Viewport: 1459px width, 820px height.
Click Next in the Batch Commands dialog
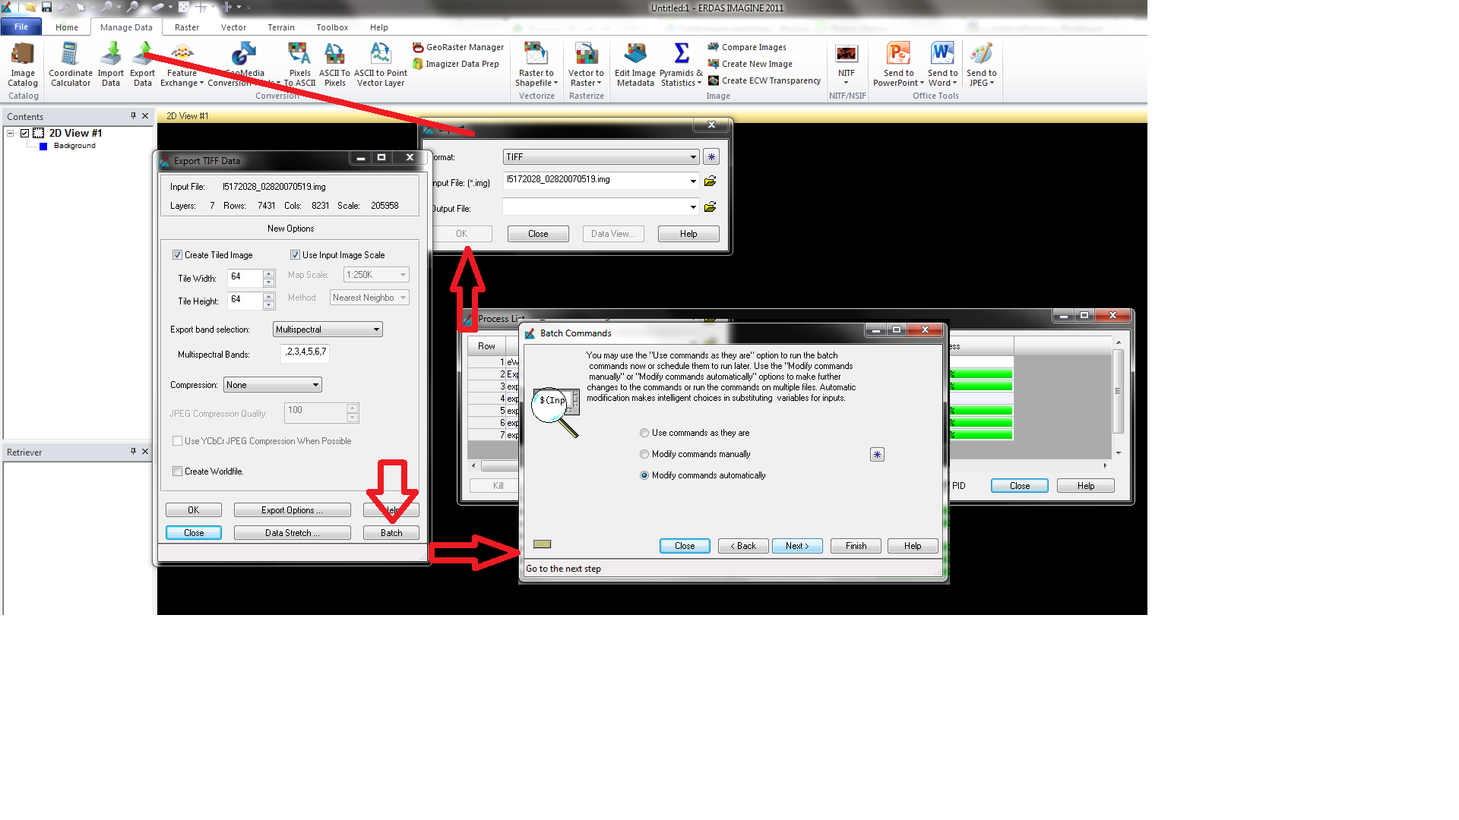pyautogui.click(x=796, y=545)
